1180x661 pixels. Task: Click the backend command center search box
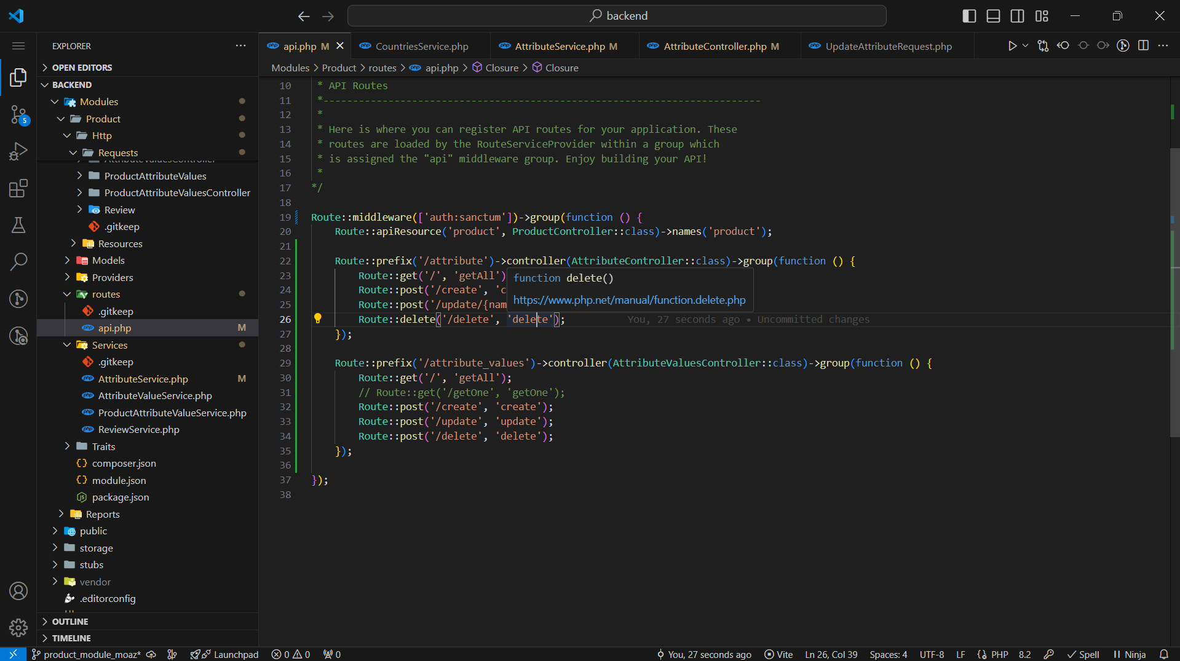click(617, 16)
